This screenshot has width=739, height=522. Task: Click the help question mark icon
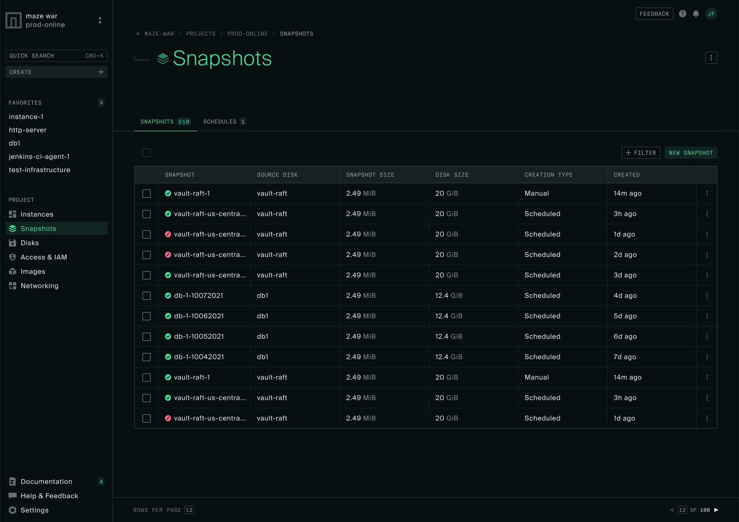tap(682, 14)
